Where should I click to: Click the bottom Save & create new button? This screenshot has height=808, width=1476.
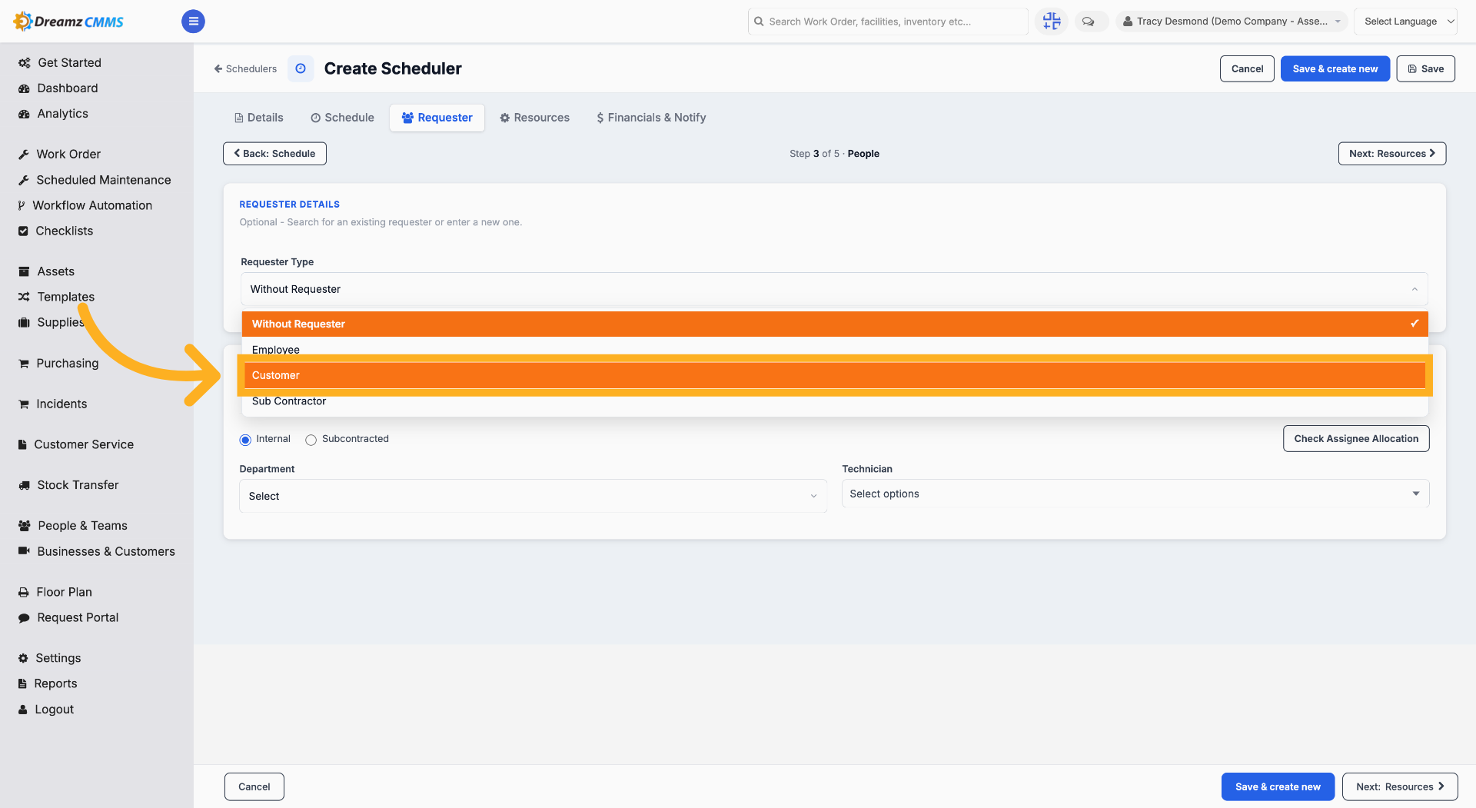pyautogui.click(x=1278, y=786)
